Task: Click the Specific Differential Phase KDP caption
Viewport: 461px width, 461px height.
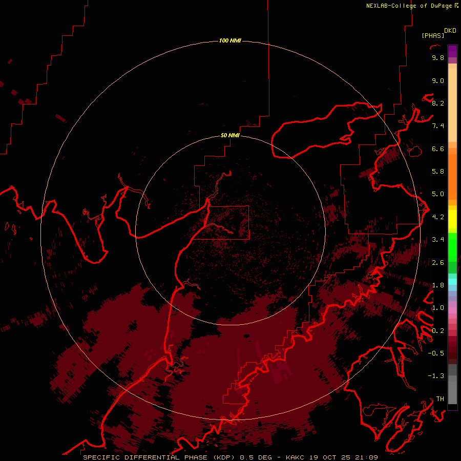Action: pyautogui.click(x=230, y=457)
